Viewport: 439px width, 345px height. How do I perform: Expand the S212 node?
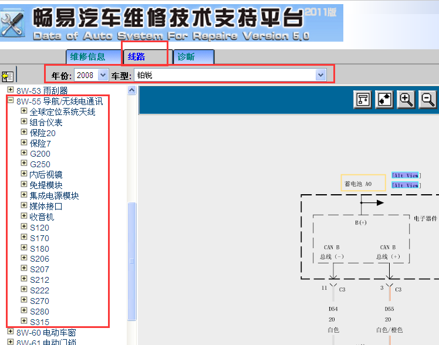click(24, 279)
